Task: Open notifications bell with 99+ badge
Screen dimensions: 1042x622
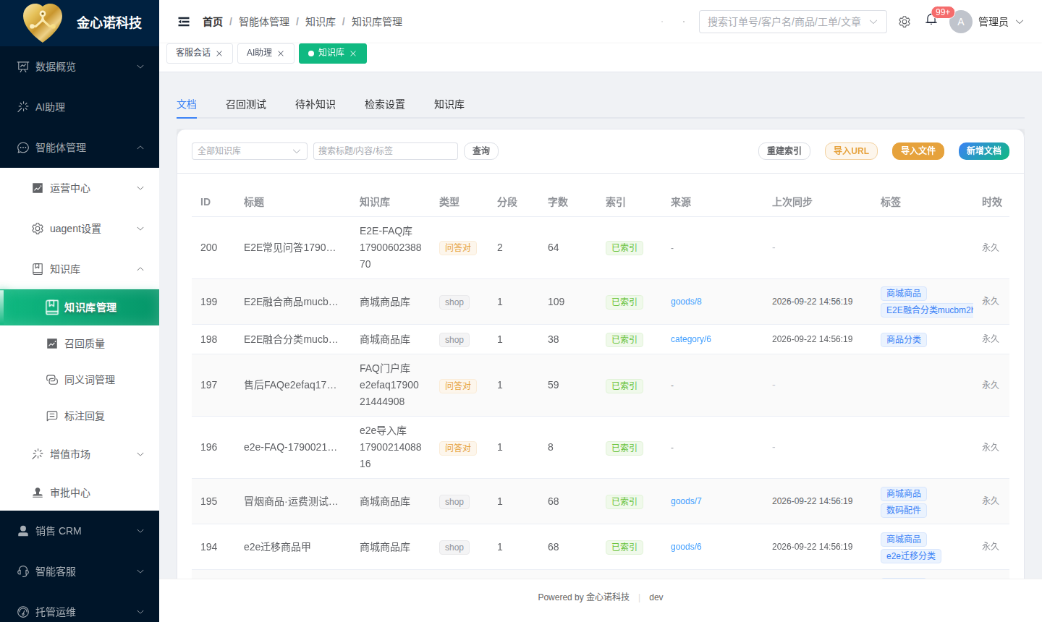Action: click(x=931, y=20)
